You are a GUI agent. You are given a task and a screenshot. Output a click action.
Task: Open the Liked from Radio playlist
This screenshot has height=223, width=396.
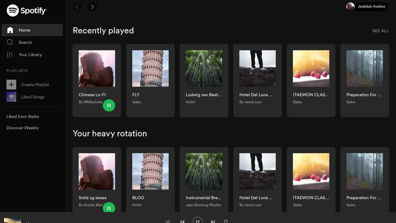point(23,116)
